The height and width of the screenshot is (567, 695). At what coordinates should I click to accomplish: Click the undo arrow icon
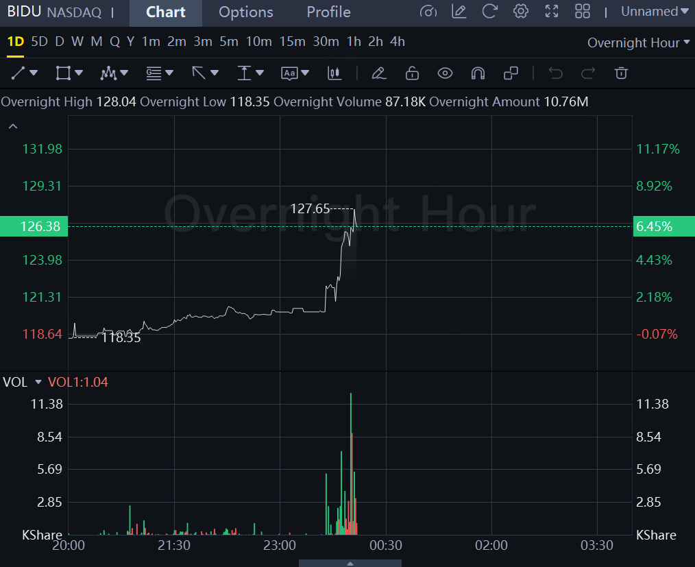click(555, 73)
